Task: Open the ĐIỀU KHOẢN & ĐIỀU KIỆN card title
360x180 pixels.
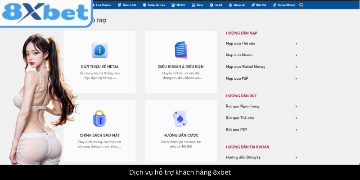Action: point(181,67)
